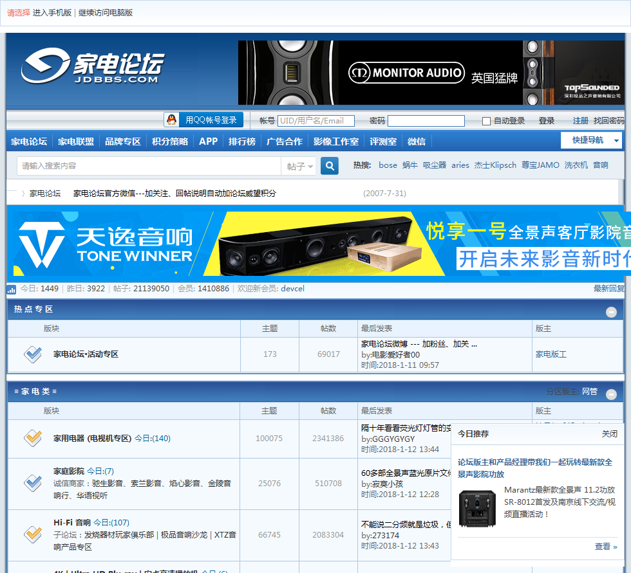Collapse the 家电类 section

[x=611, y=395]
